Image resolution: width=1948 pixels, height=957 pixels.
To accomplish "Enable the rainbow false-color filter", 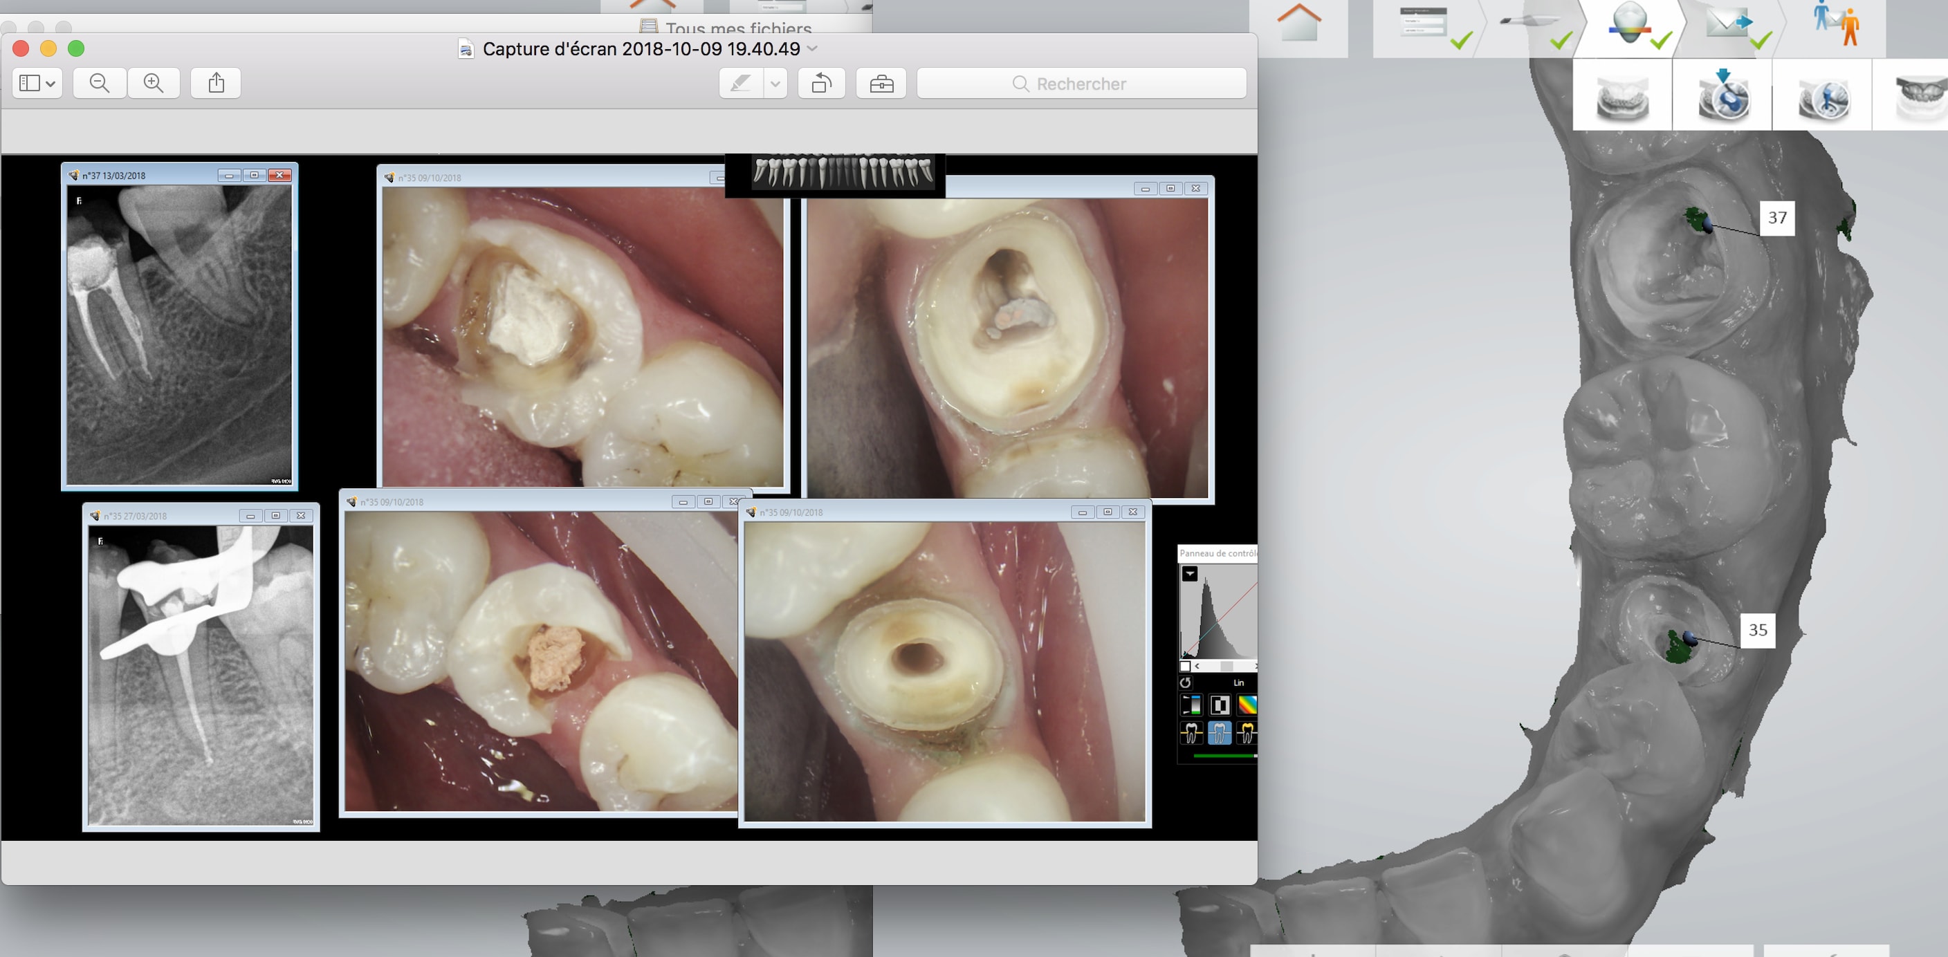I will (1247, 705).
